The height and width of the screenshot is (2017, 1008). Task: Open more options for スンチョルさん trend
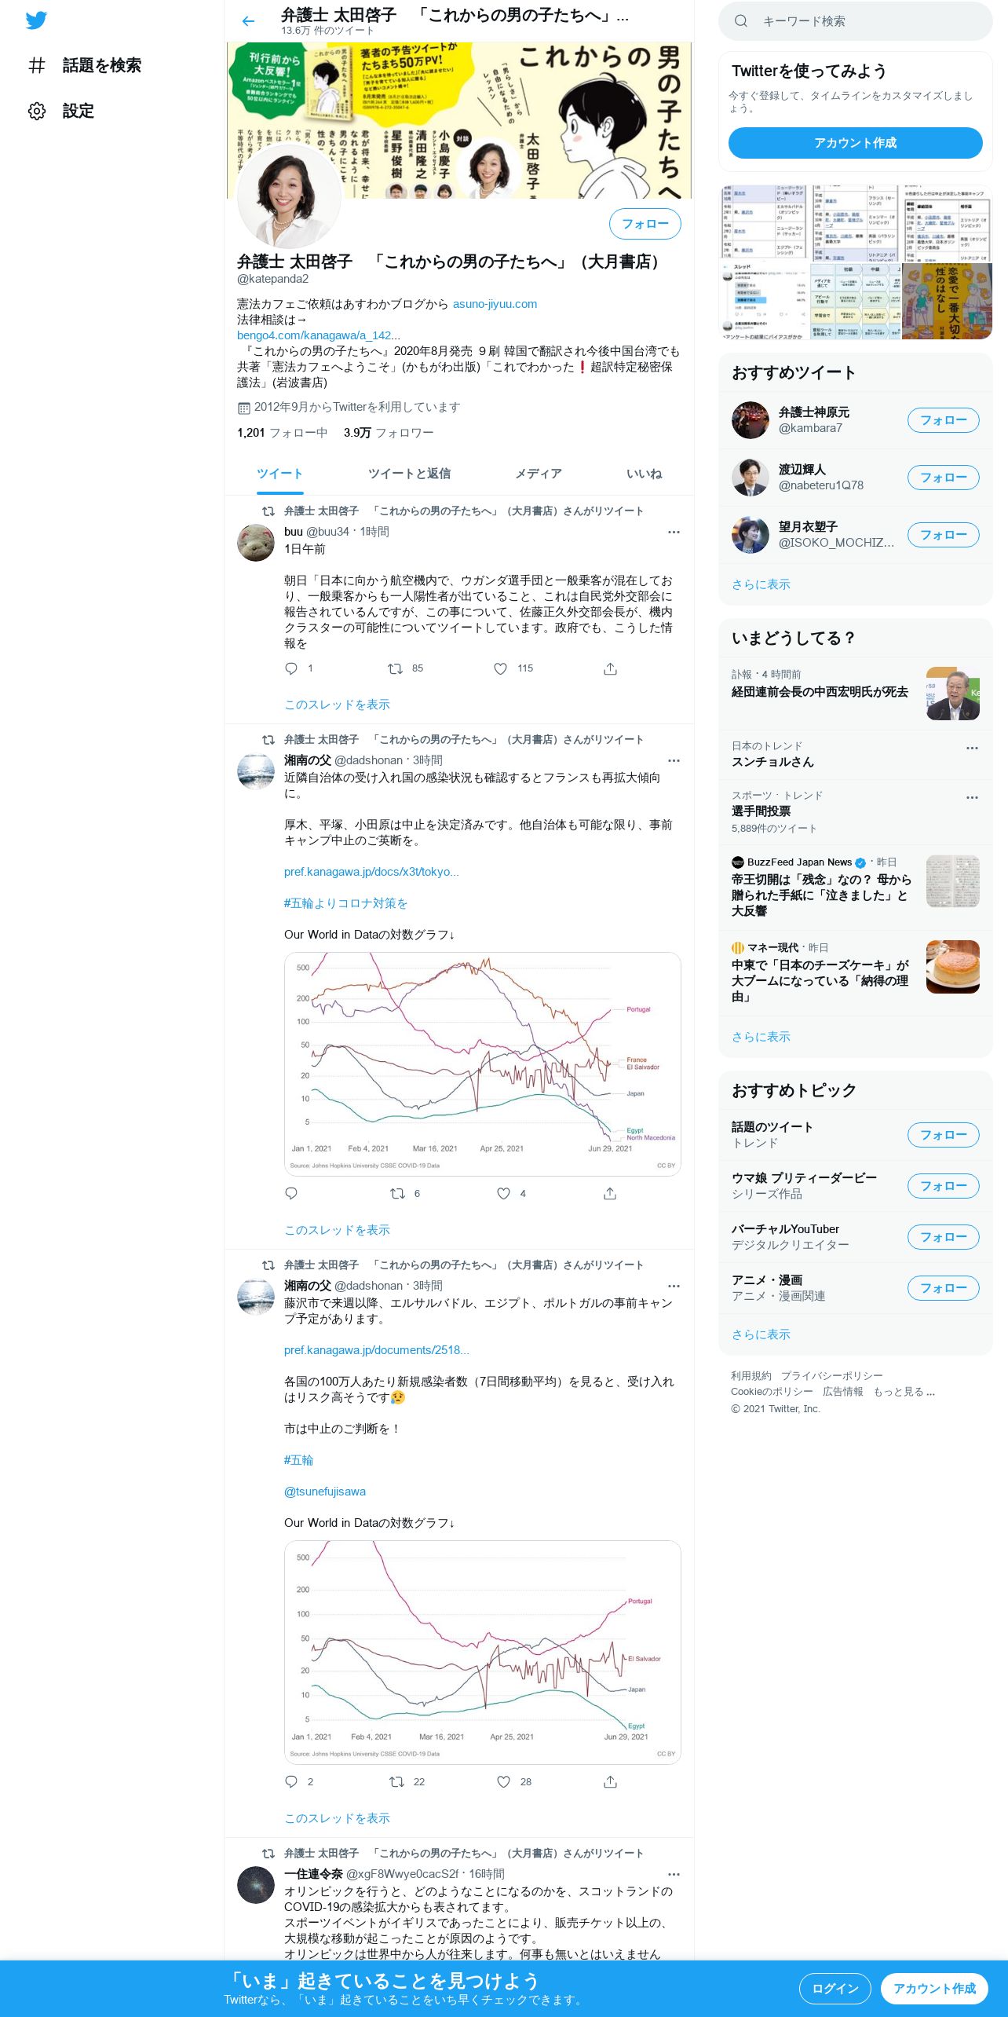(972, 748)
